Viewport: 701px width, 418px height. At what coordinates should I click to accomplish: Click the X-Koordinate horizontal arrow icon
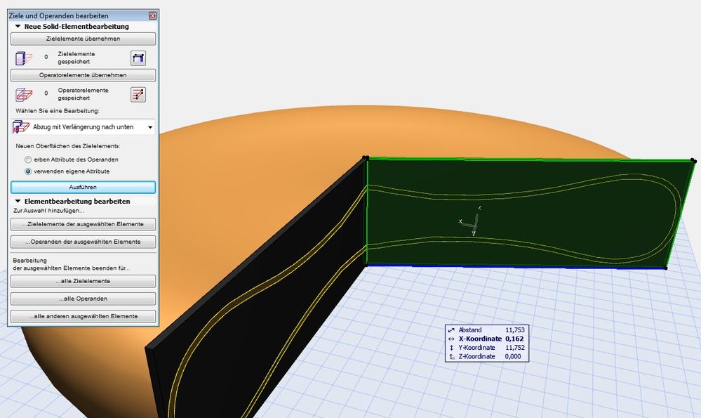(451, 339)
